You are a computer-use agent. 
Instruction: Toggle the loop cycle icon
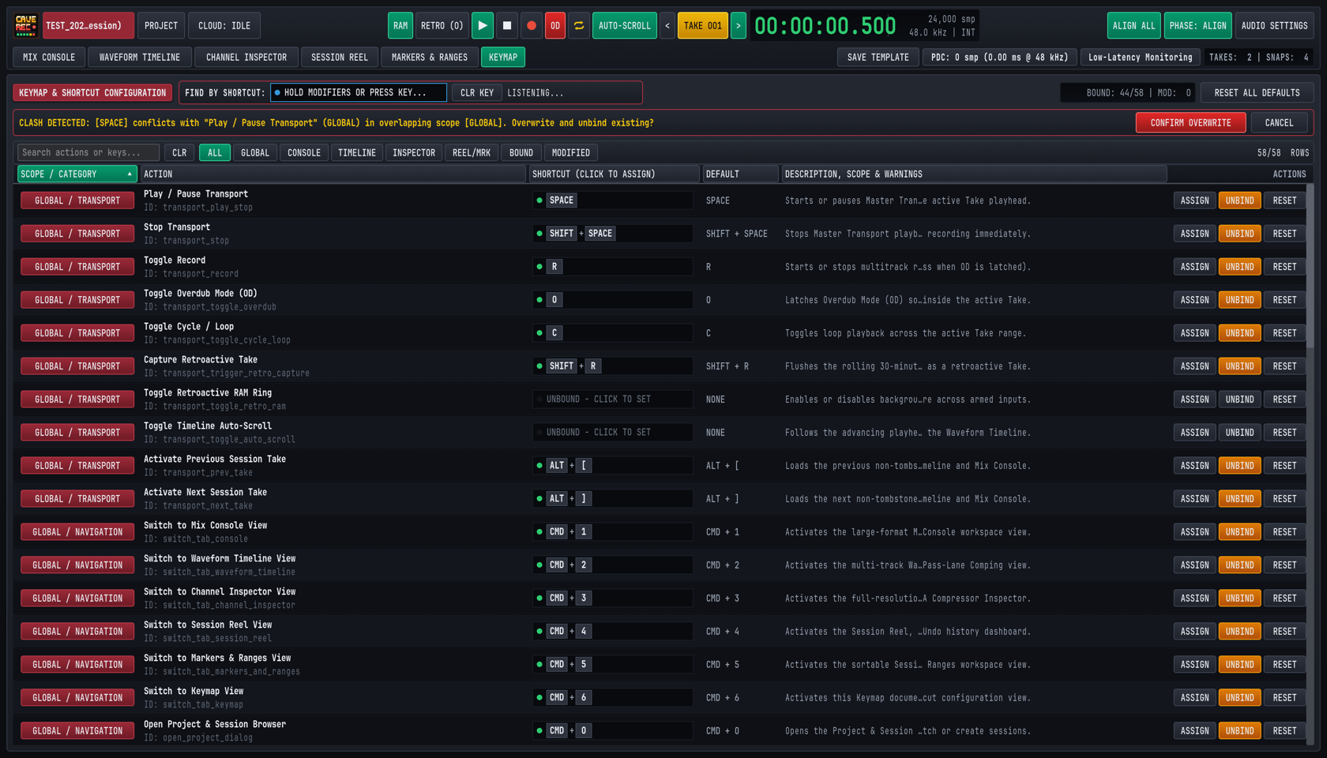[579, 25]
